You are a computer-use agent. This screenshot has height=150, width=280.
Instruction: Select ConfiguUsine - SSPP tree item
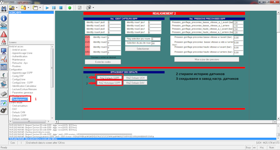[23, 83]
